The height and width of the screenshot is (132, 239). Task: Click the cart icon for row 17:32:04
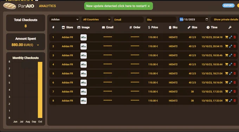pyautogui.click(x=226, y=101)
